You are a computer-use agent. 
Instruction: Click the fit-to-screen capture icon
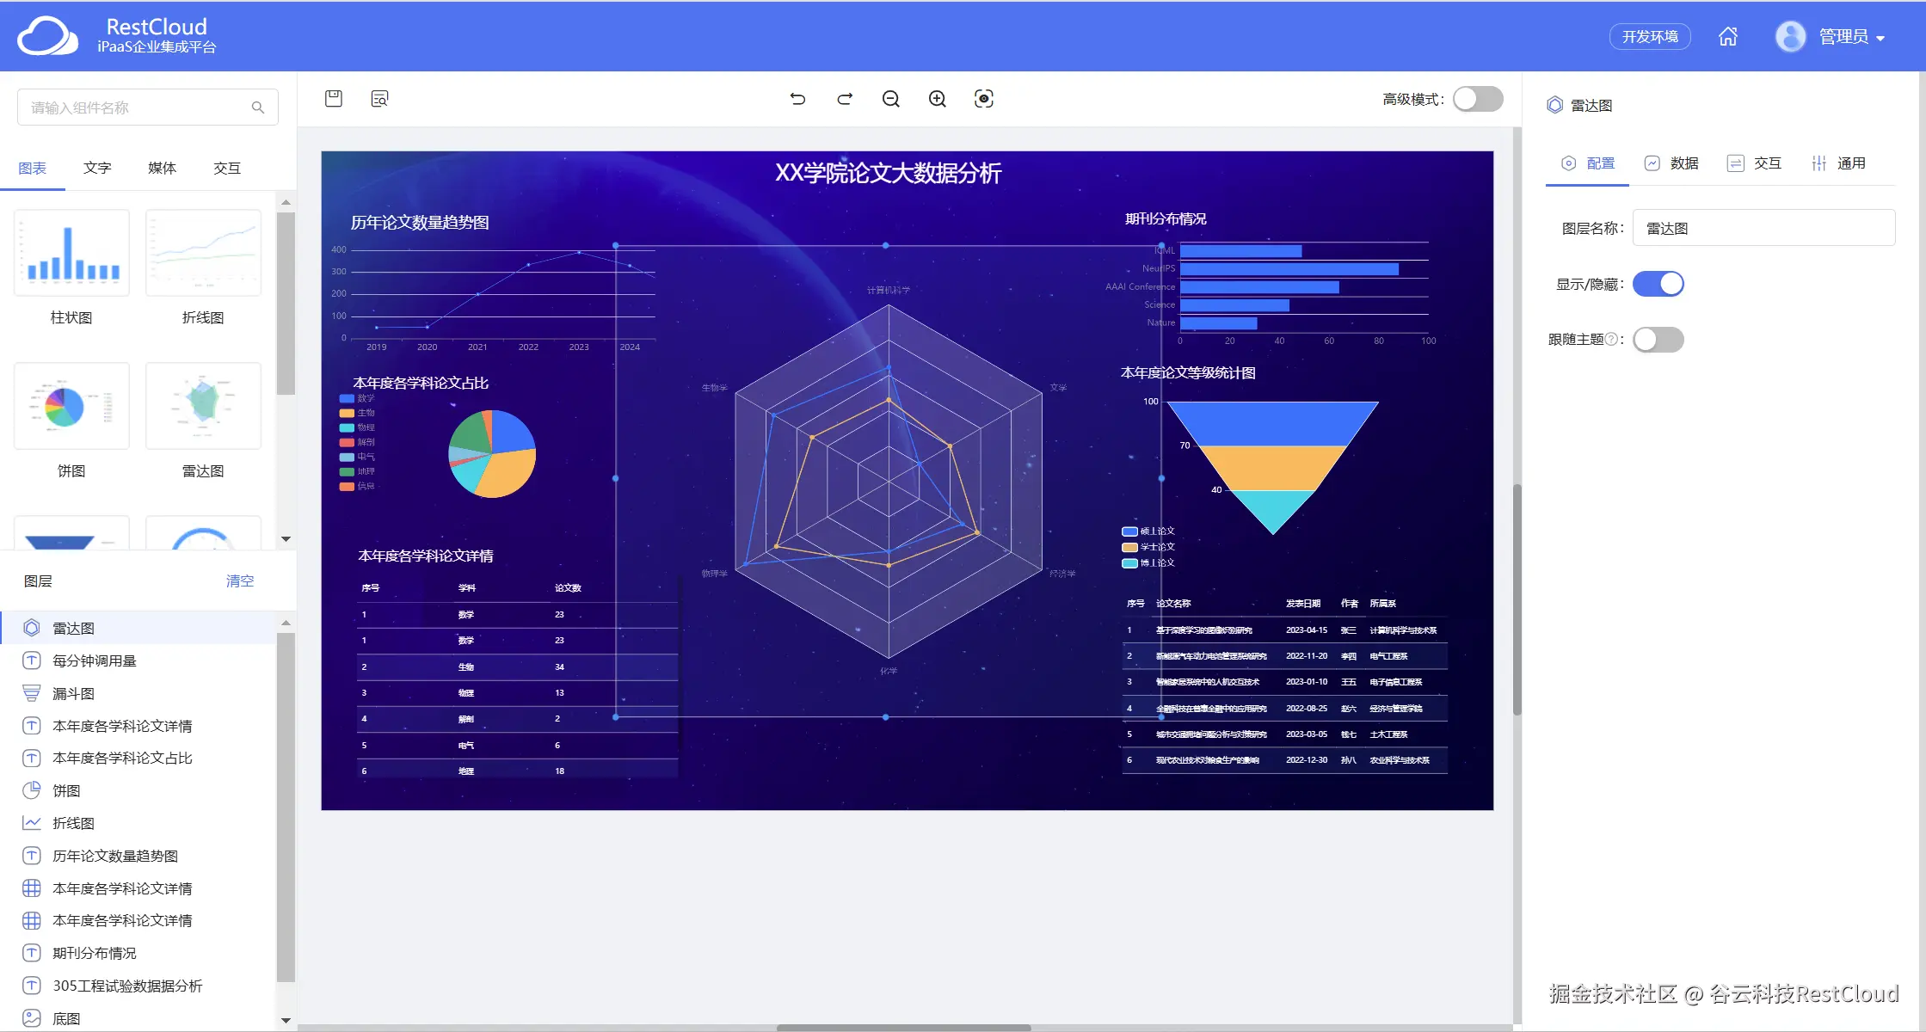984,99
